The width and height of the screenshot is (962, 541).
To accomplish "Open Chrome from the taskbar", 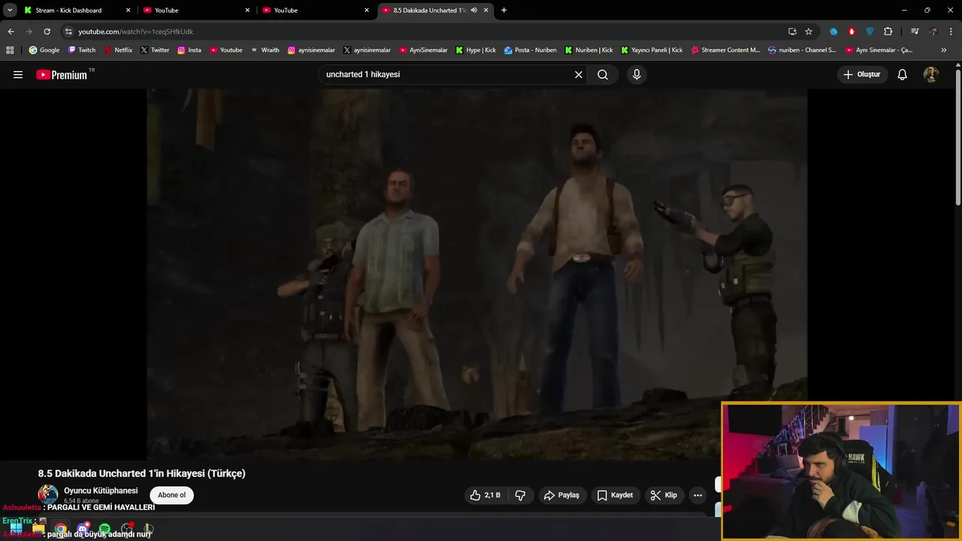I will (61, 529).
